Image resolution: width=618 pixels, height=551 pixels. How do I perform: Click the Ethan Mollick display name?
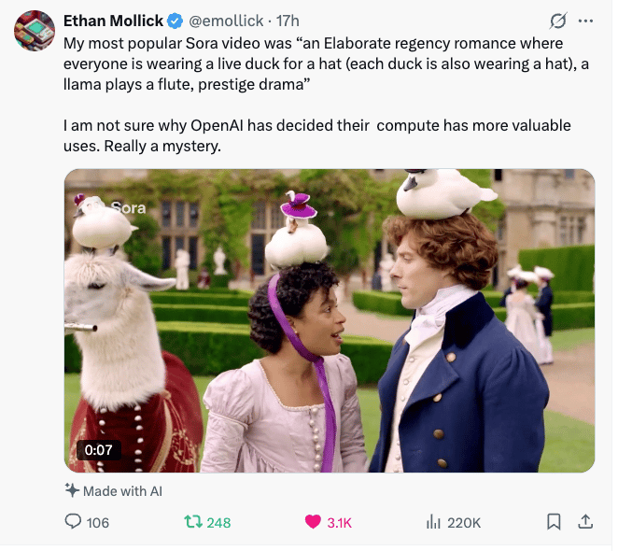tap(114, 21)
